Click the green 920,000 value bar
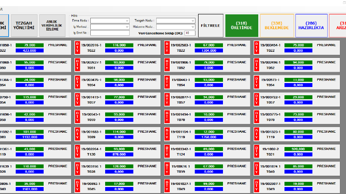The image size is (346, 194). (298, 149)
